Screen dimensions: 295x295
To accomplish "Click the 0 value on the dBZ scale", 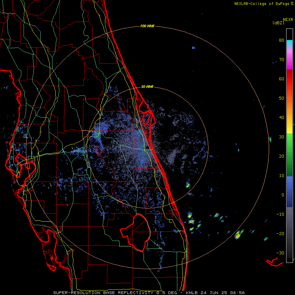I will (x=283, y=195).
